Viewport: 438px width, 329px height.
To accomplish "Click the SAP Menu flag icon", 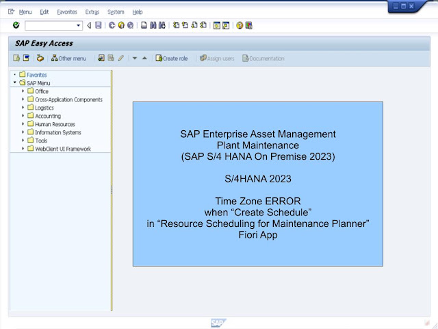I will pyautogui.click(x=26, y=58).
